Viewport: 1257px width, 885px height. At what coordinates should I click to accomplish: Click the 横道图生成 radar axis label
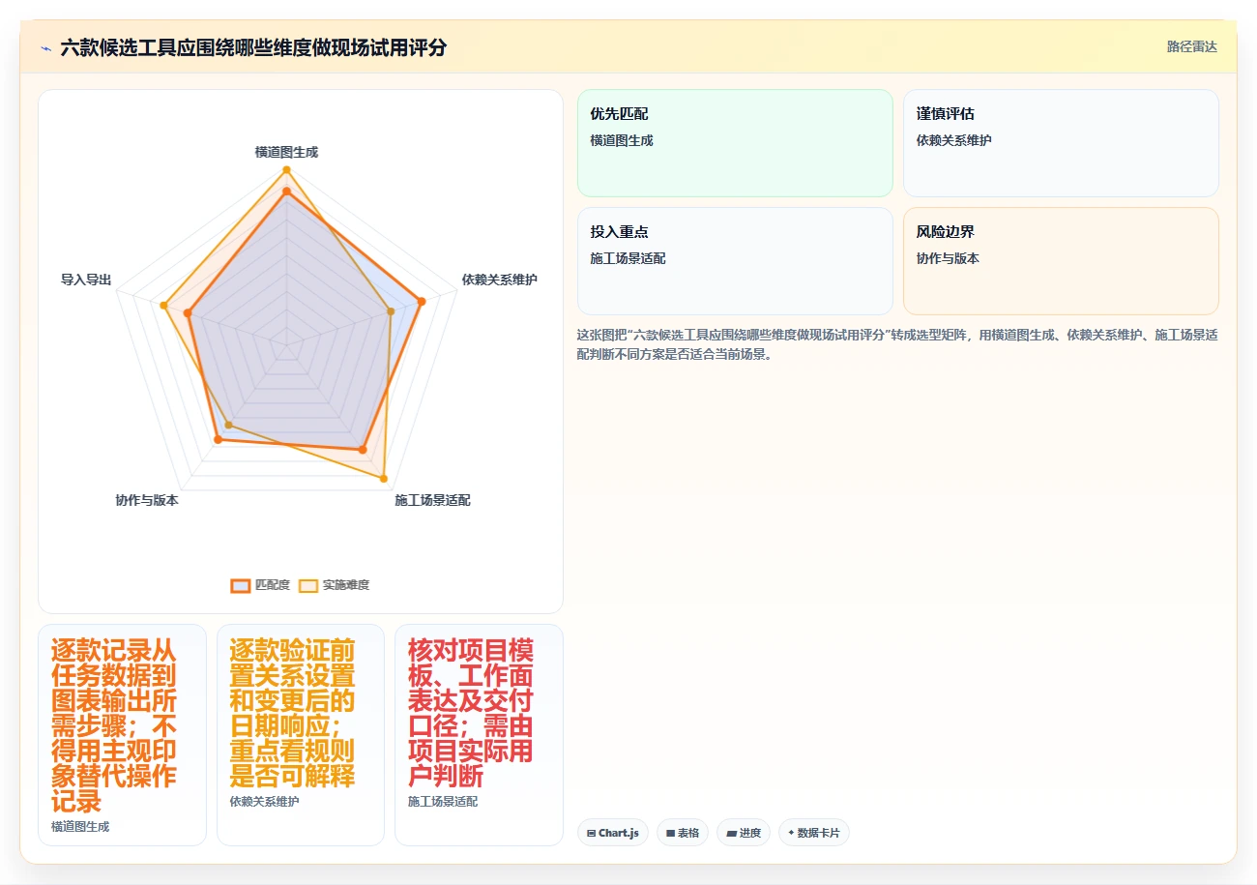[x=286, y=152]
